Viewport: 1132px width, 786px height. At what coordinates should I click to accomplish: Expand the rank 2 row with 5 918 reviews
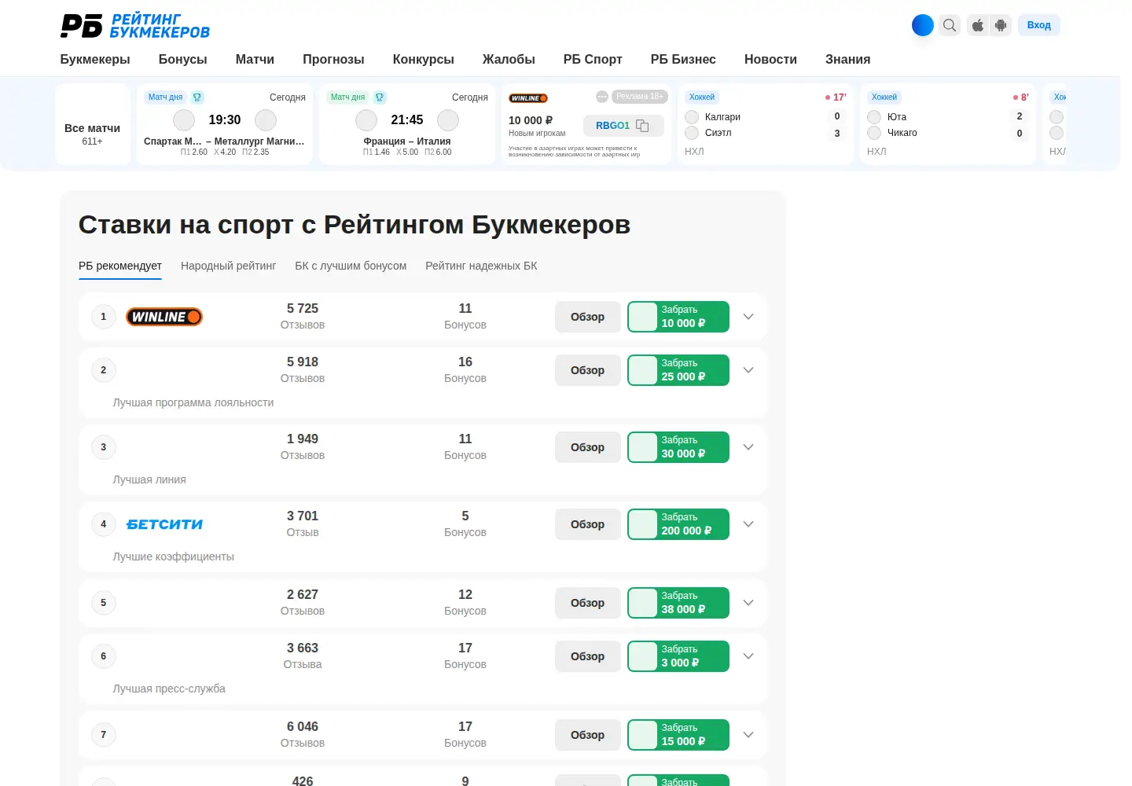pyautogui.click(x=748, y=370)
